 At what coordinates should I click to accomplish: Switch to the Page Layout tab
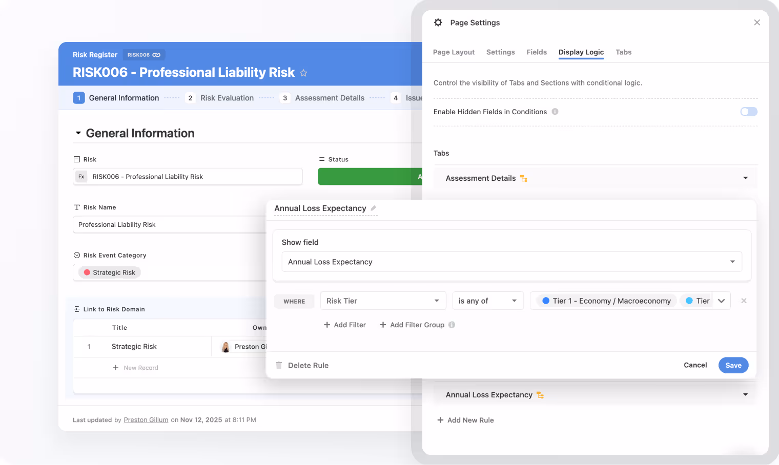(x=454, y=52)
